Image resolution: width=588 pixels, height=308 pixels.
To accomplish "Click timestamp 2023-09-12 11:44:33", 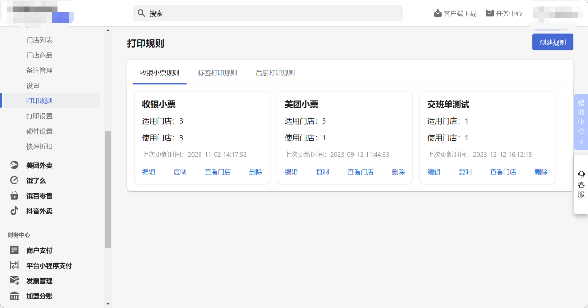I will [360, 155].
